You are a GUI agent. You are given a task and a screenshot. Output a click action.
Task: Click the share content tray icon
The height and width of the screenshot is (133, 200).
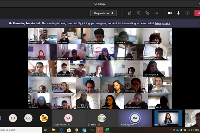[187, 13]
